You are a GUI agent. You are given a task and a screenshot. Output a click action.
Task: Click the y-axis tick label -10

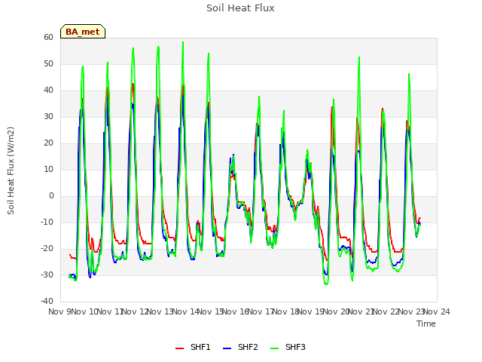[47, 222]
